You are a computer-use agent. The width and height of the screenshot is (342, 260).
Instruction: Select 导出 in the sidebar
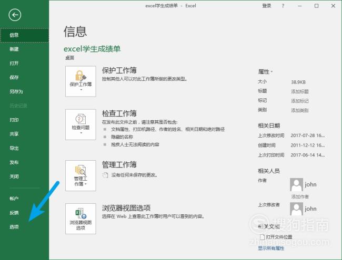click(x=24, y=148)
